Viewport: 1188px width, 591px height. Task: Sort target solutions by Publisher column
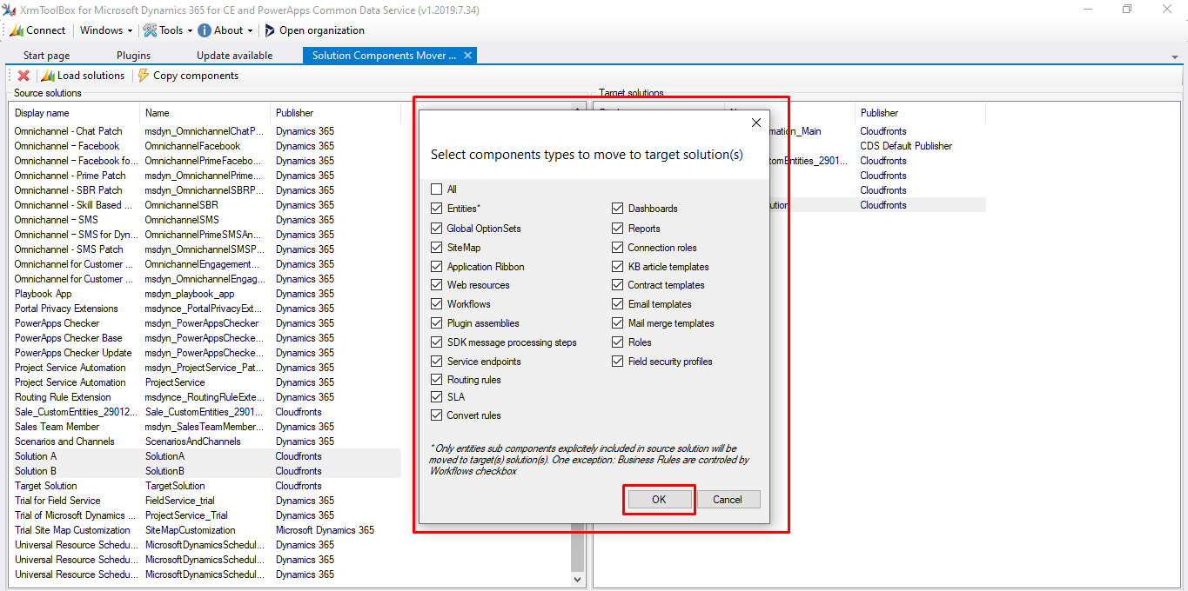(921, 113)
